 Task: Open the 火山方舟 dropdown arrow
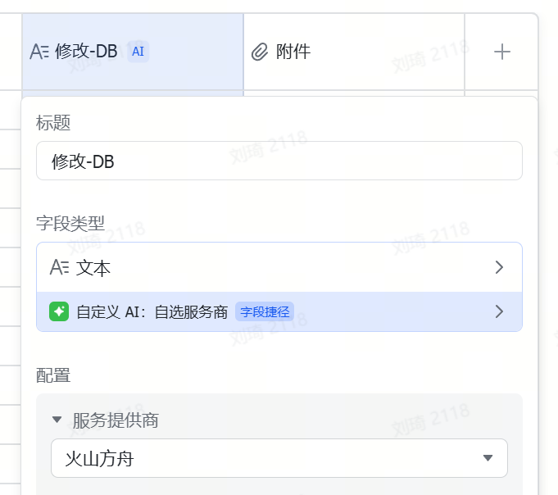click(x=488, y=458)
